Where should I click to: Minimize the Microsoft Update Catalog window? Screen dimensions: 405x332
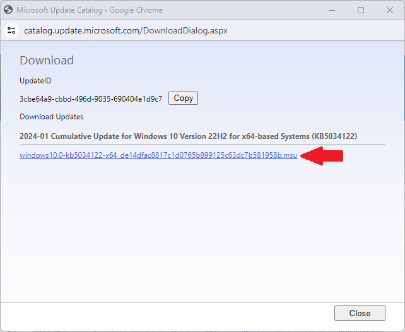331,10
